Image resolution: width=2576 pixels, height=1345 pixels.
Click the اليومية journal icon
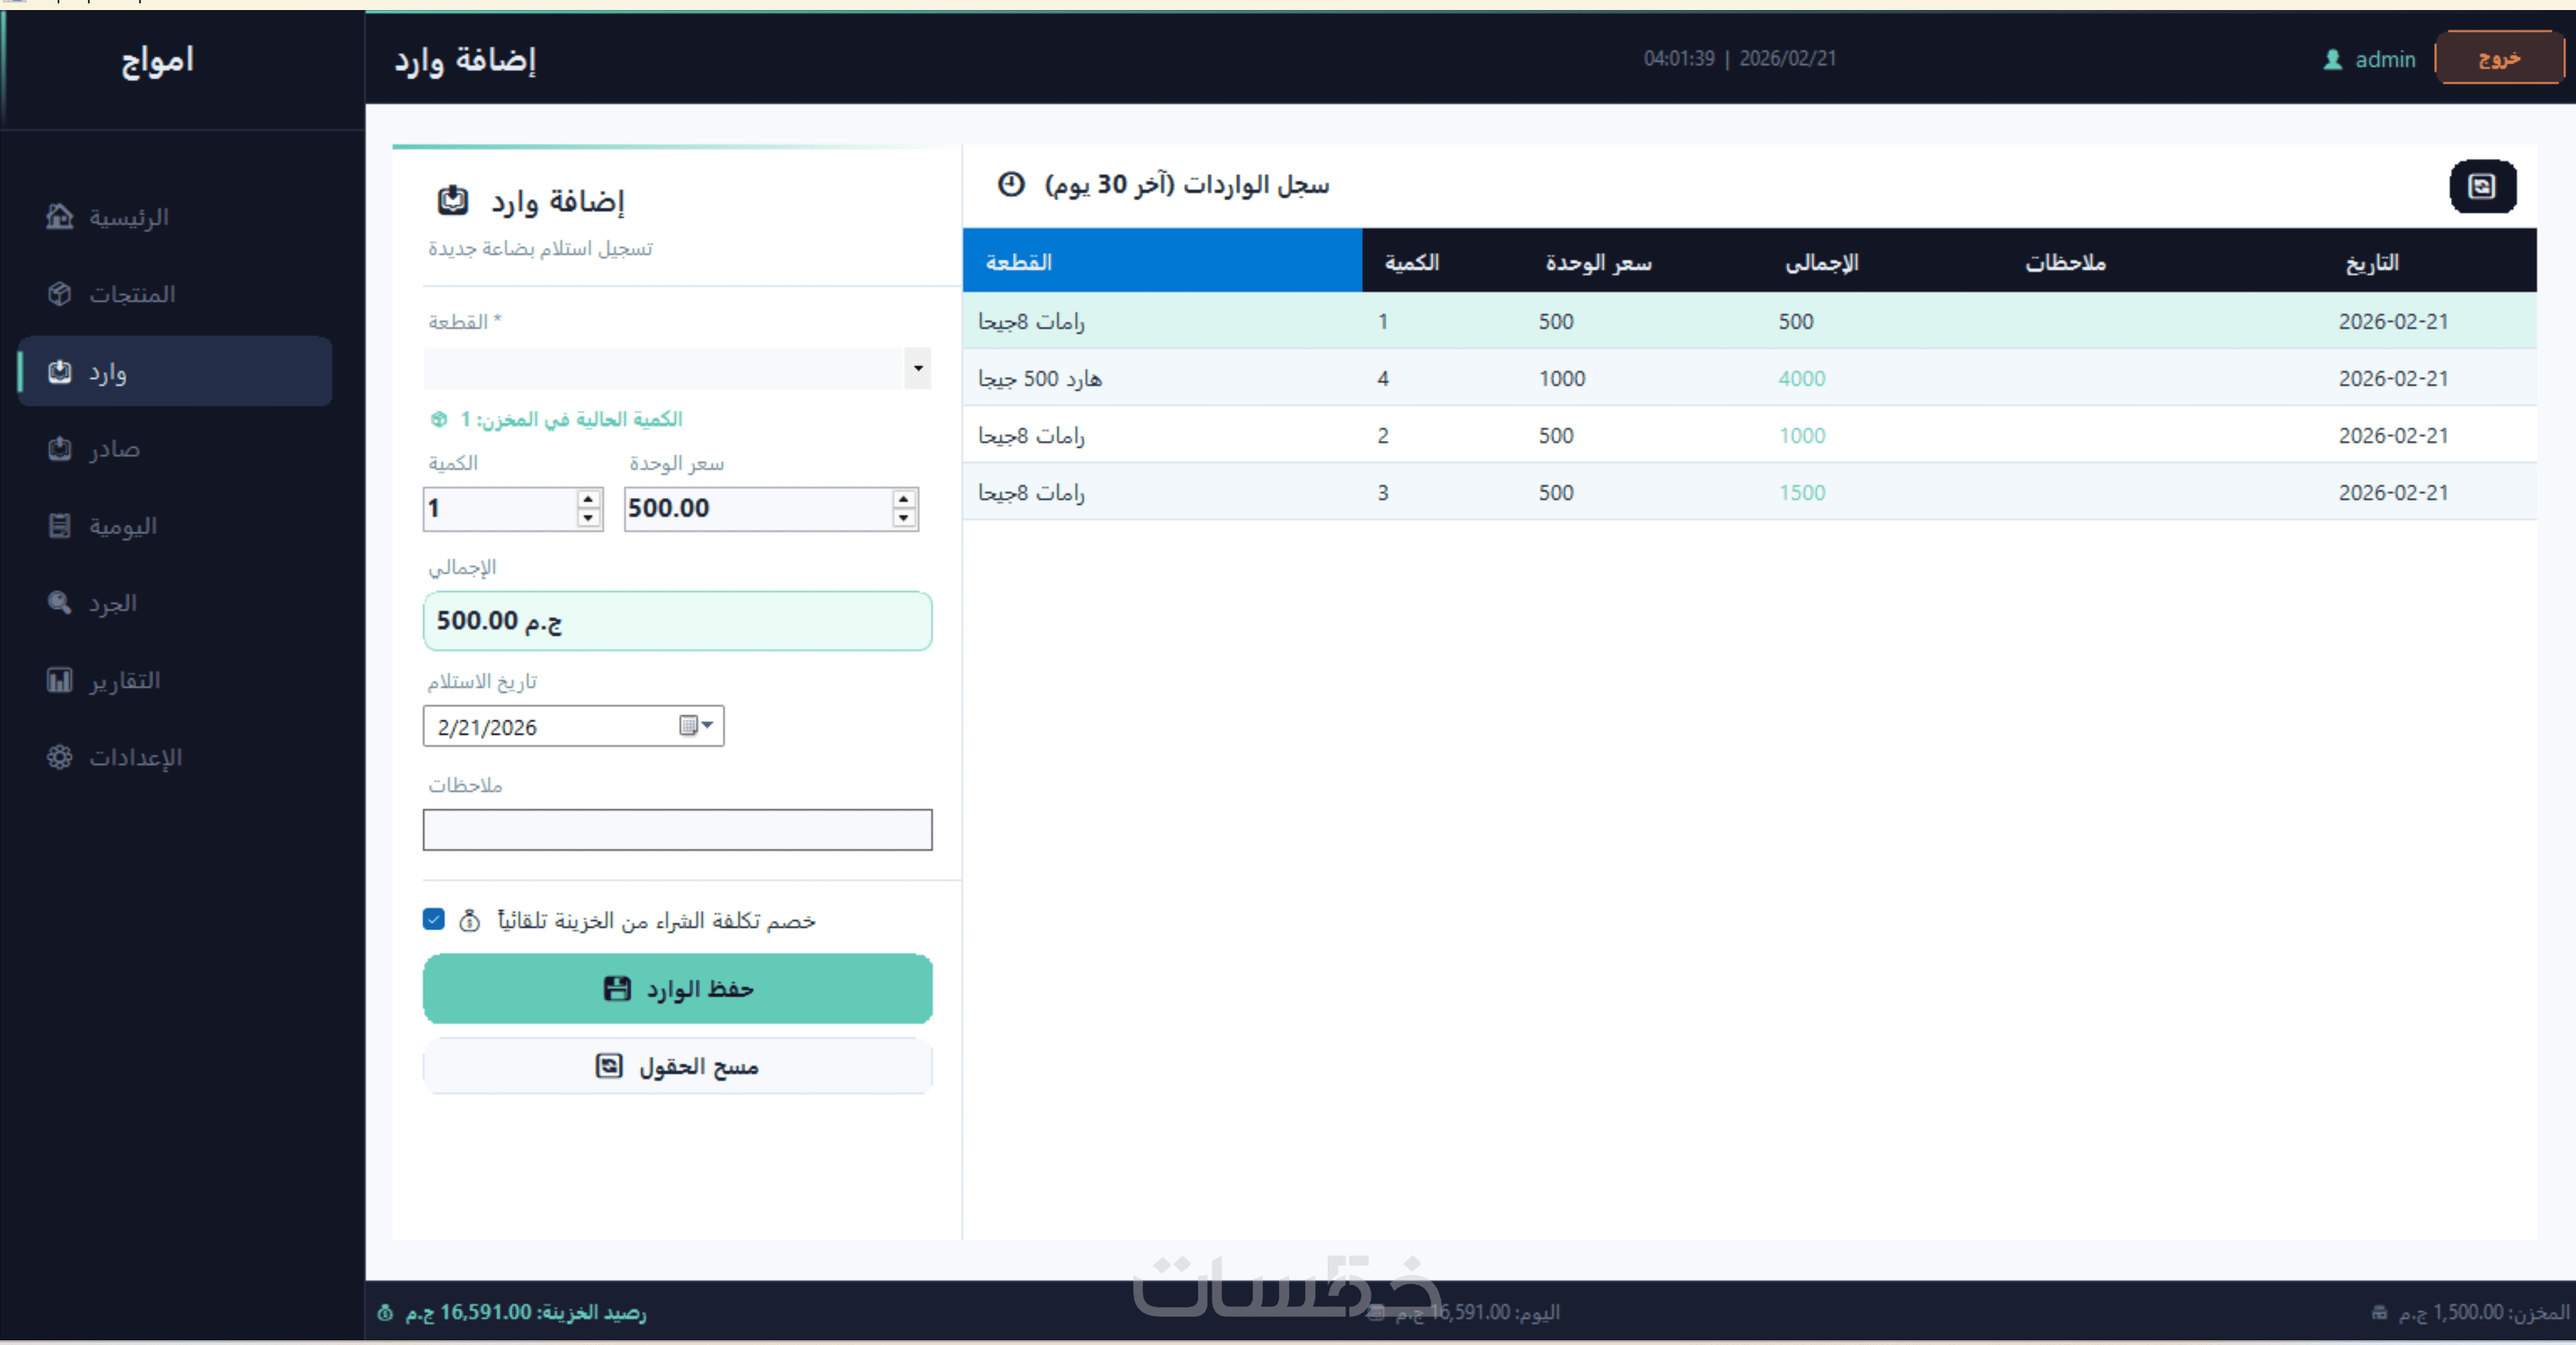[60, 525]
